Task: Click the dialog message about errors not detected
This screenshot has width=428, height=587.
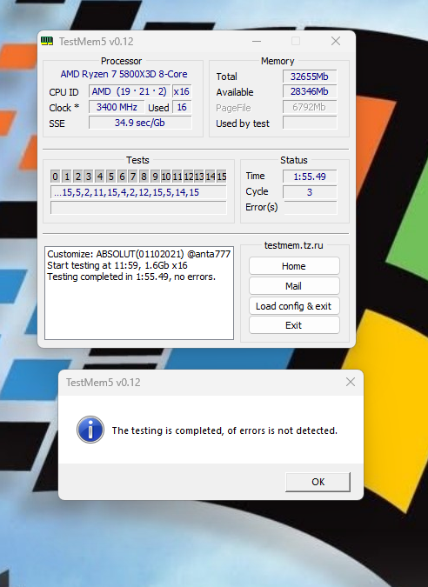Action: pos(224,430)
